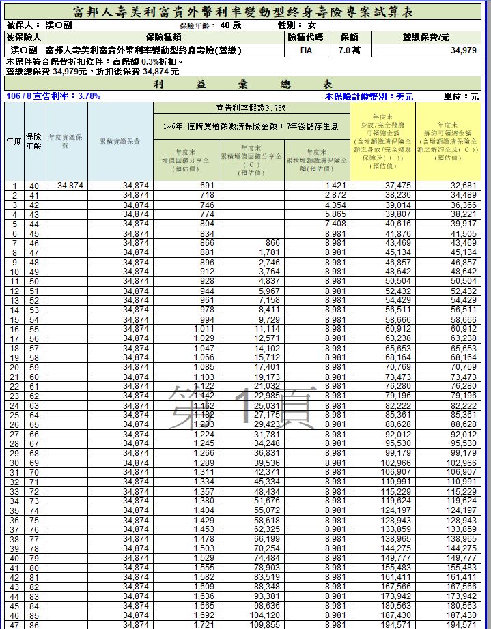This screenshot has width=491, height=629.
Task: Click the bonus value 1,047
Action: point(204,348)
